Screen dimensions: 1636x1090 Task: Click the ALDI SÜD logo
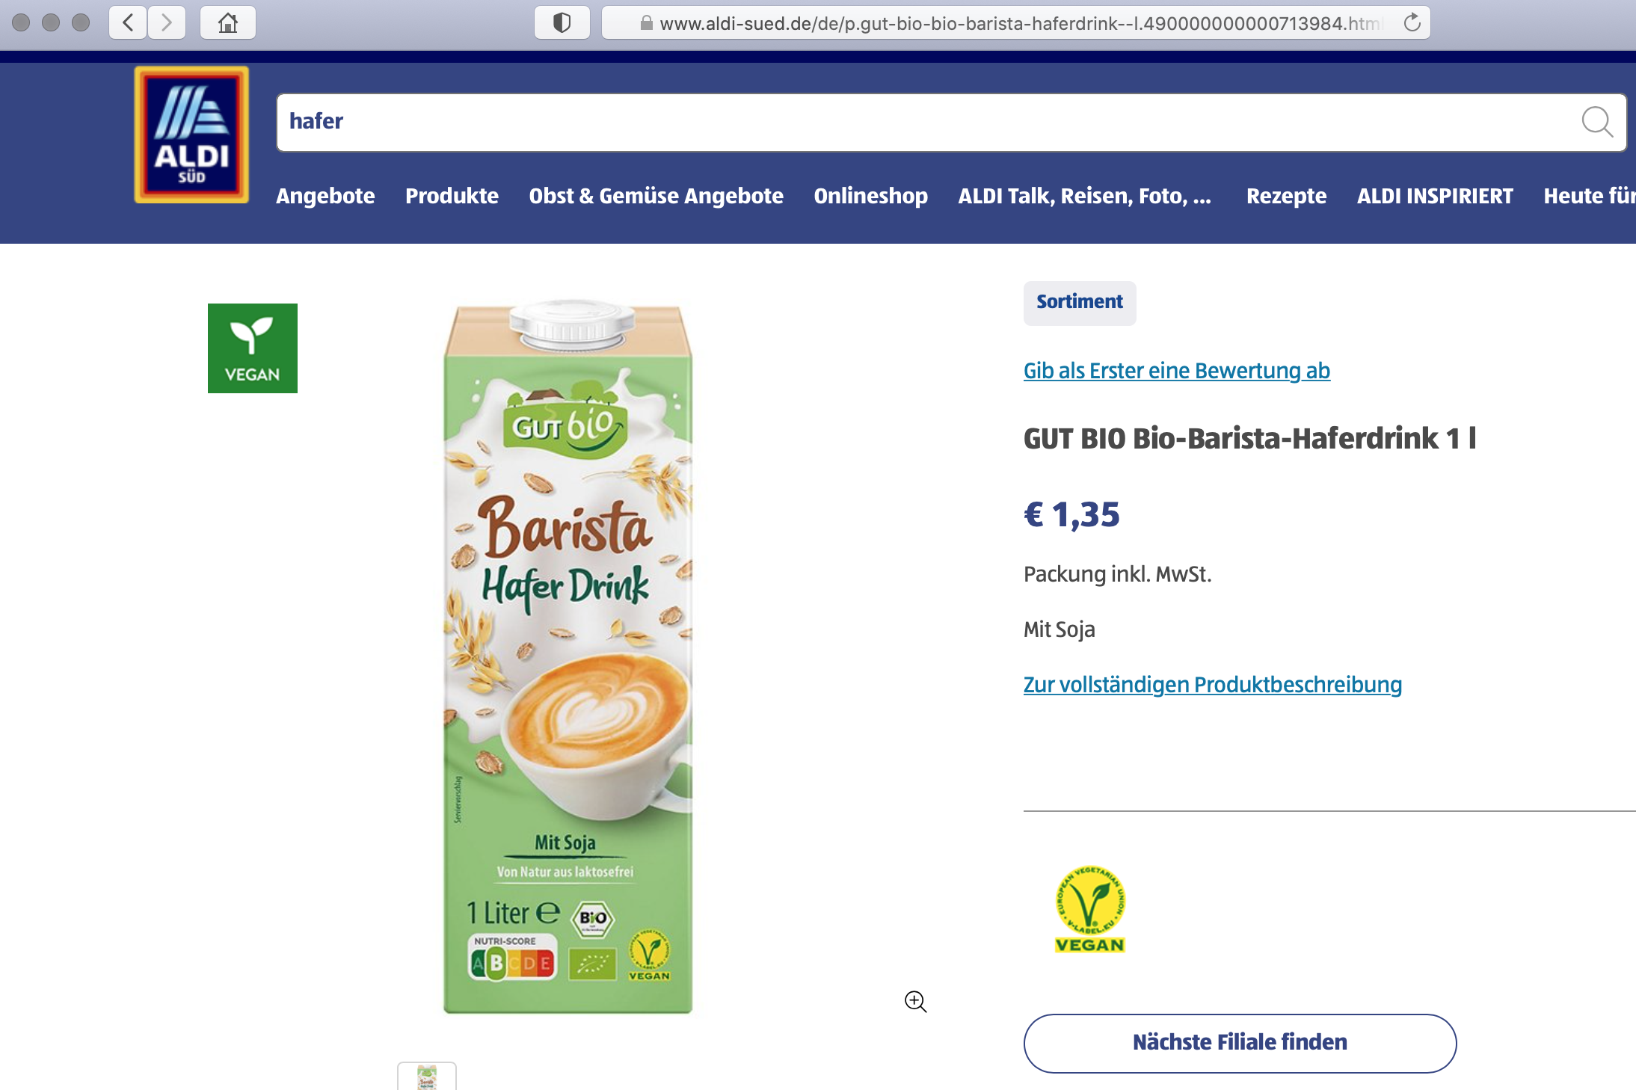coord(191,135)
